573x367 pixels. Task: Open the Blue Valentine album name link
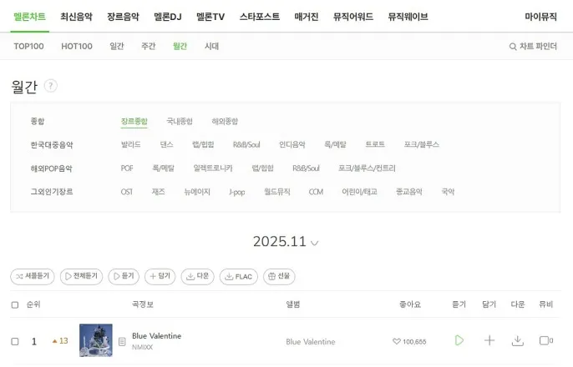pos(311,342)
